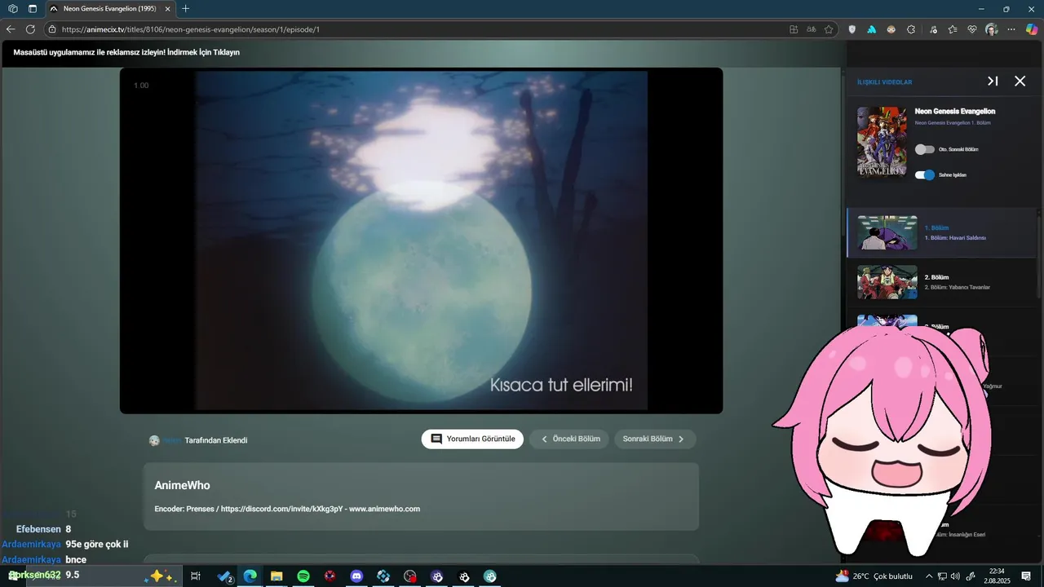Open the owl-face extension icon
This screenshot has width=1044, height=587.
click(x=891, y=29)
